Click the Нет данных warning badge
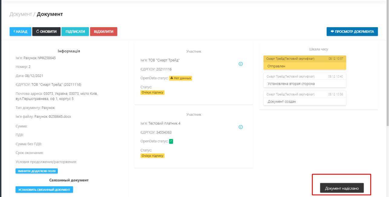Viewport: 389px width, 197px height. [x=181, y=78]
